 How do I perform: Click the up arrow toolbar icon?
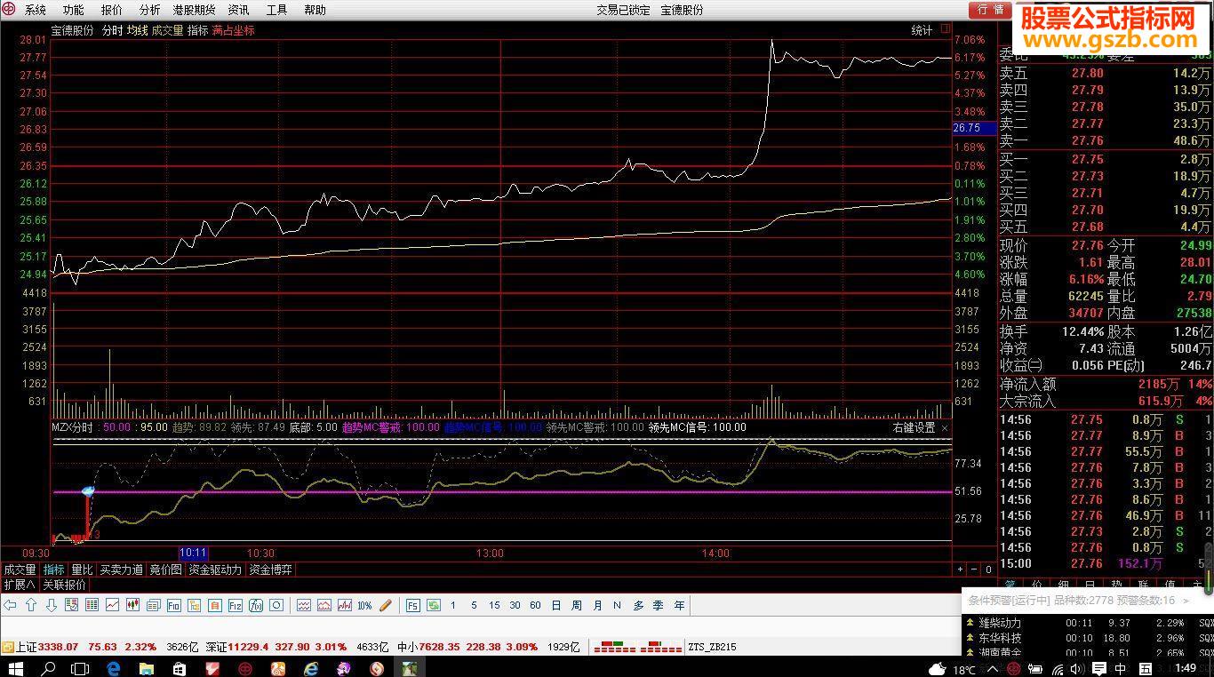click(31, 605)
